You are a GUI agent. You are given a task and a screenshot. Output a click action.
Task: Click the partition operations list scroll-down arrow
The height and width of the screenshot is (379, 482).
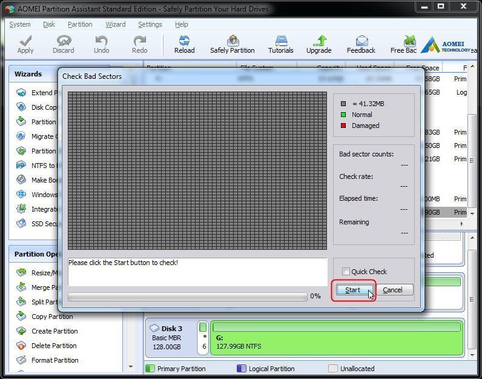coord(131,366)
